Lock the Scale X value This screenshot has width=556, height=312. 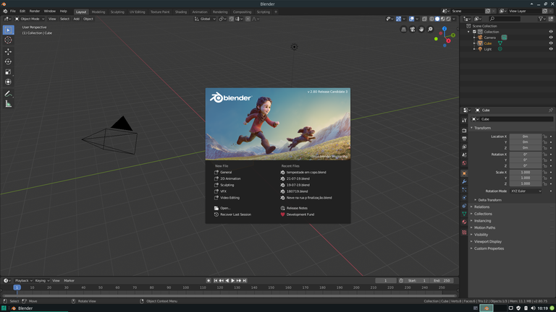coord(545,173)
